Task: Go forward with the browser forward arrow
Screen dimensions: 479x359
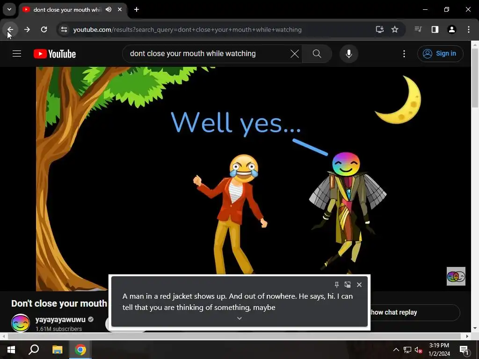Action: point(27,29)
